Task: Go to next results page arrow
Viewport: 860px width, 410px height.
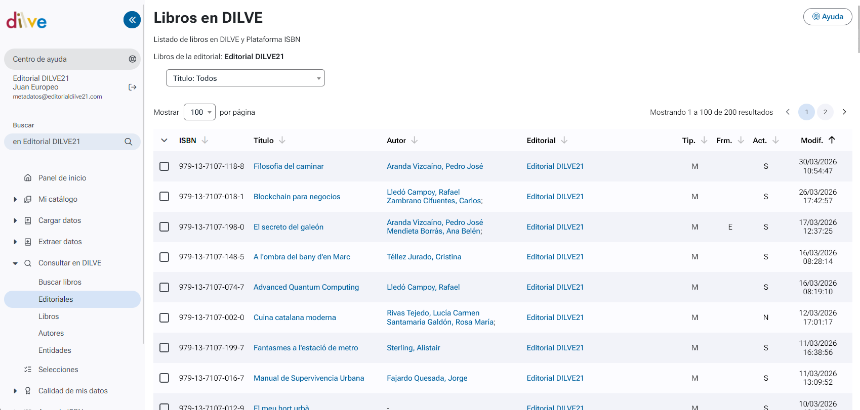Action: 844,112
